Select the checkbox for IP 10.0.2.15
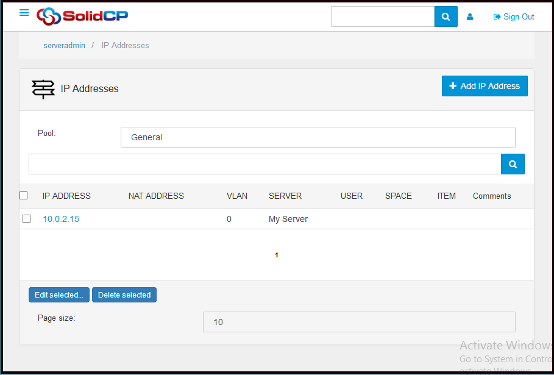 pos(26,219)
